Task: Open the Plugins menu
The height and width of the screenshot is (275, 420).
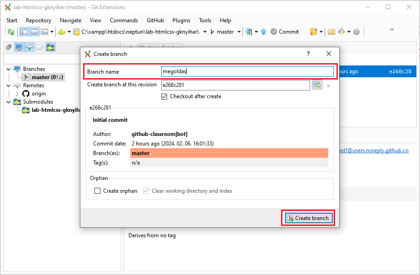Action: pos(181,20)
